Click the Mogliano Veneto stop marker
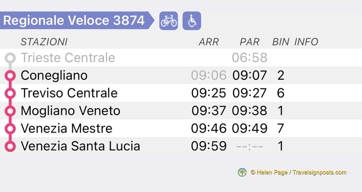This screenshot has height=192, width=362. click(10, 111)
